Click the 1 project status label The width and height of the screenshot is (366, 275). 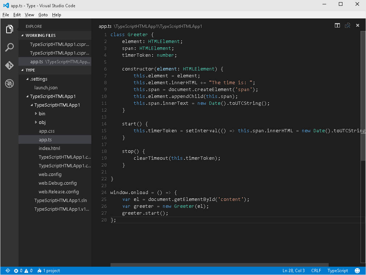tap(51, 271)
